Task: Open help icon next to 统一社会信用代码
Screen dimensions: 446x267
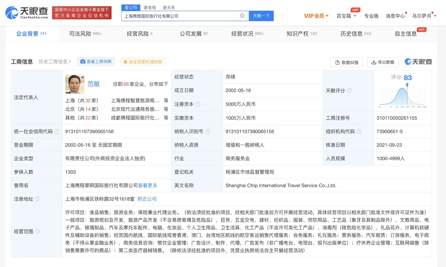Action: pos(57,131)
